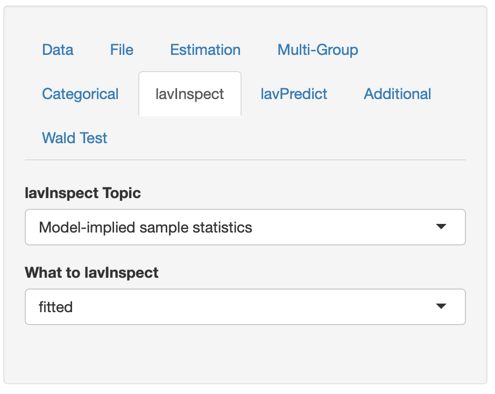Open the Categorical tab
The image size is (495, 394).
(80, 94)
